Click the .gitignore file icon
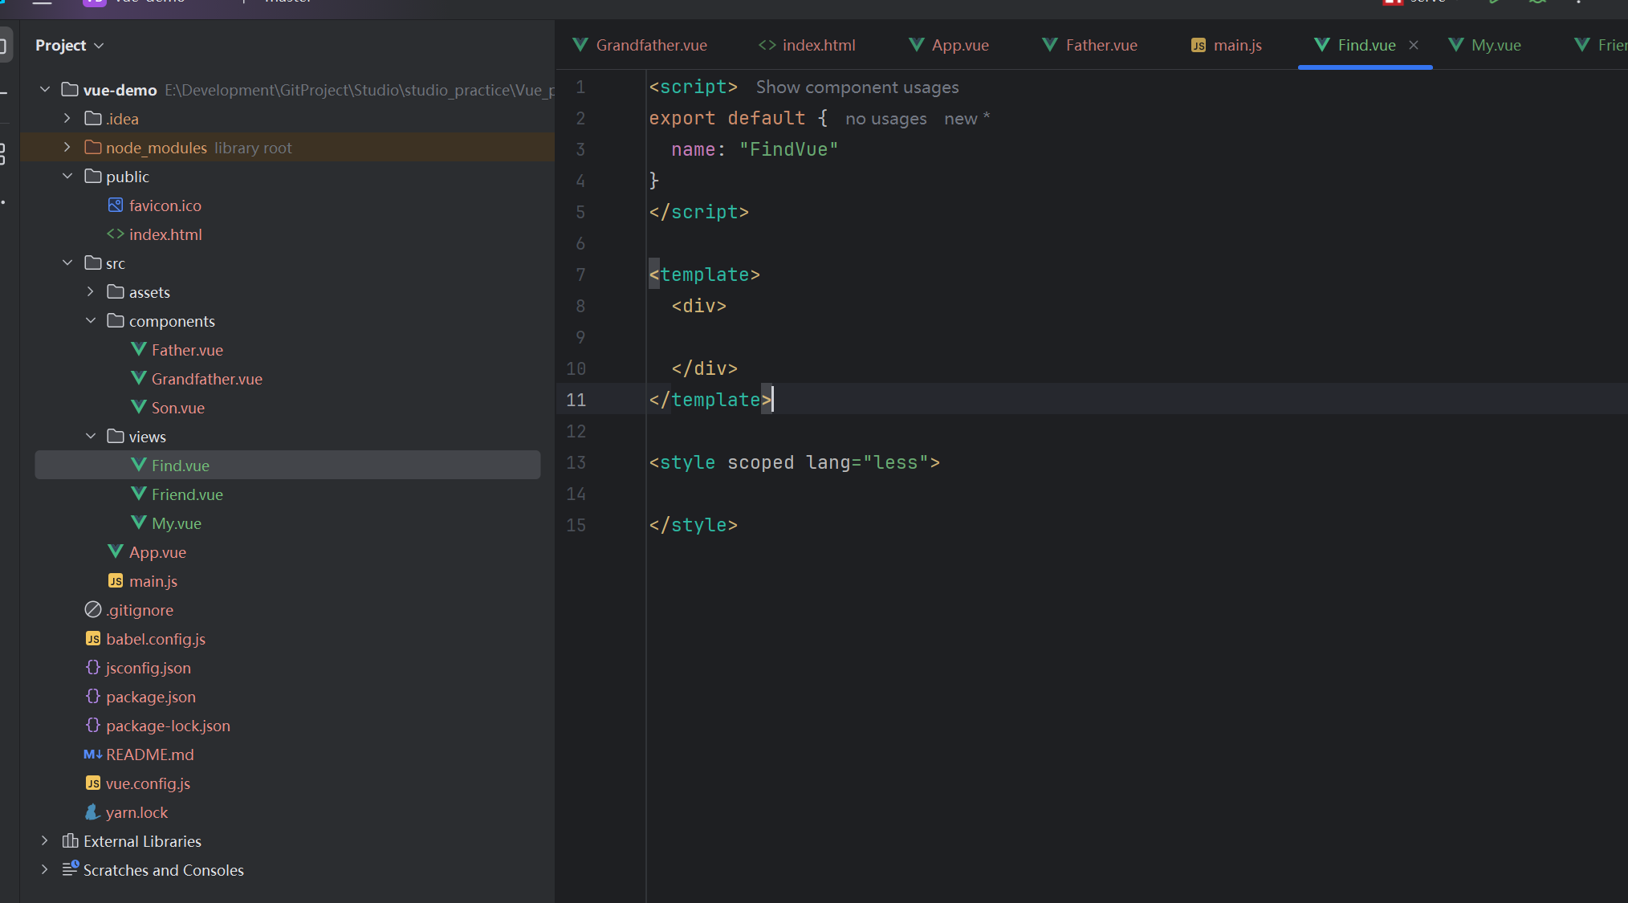 tap(93, 610)
